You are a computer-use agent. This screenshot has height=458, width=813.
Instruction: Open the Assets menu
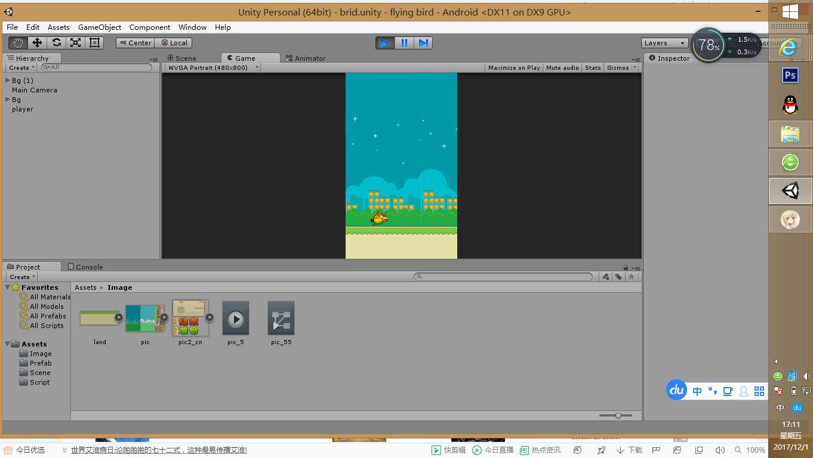(58, 27)
